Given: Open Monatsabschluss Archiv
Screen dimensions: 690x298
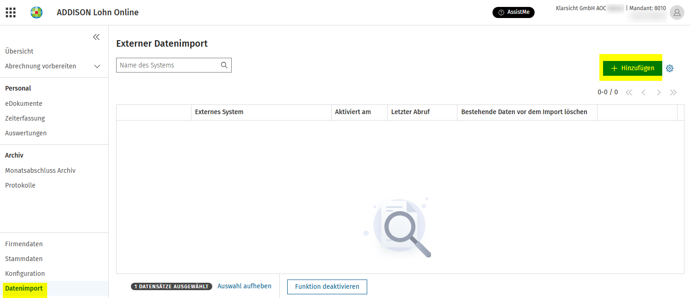Looking at the screenshot, I should coord(40,170).
